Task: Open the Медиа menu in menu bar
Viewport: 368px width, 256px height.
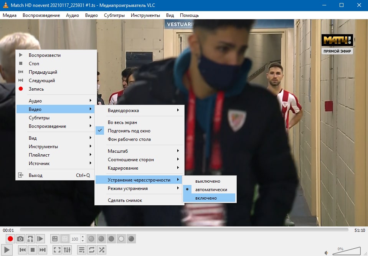Action: (10, 15)
